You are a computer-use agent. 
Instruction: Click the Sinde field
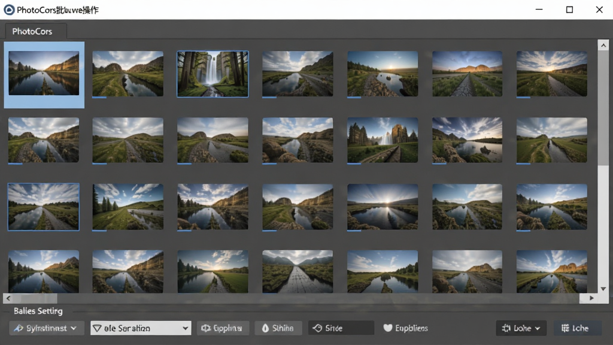[341, 328]
